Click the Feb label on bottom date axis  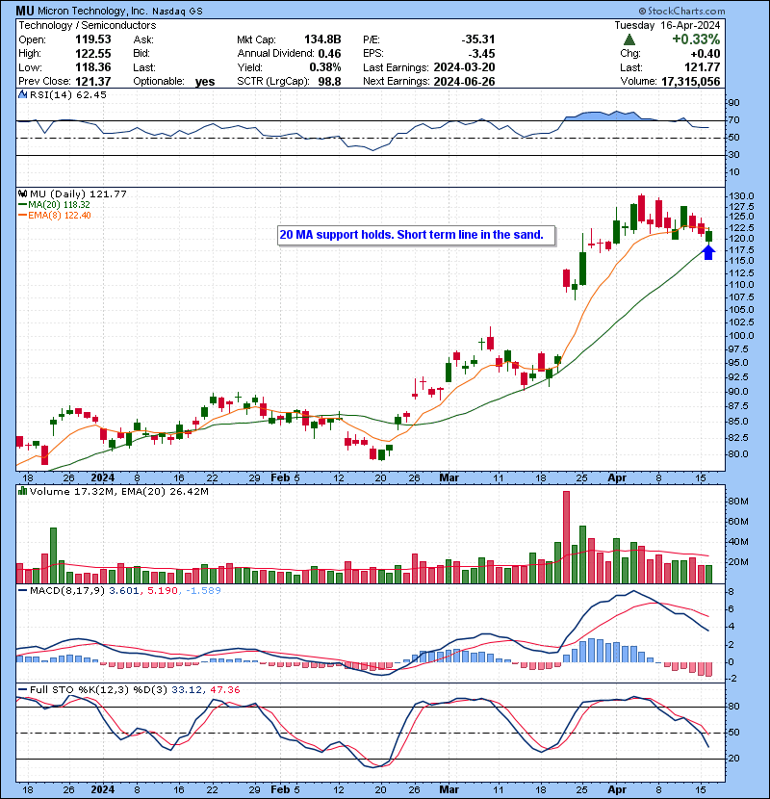tap(280, 789)
